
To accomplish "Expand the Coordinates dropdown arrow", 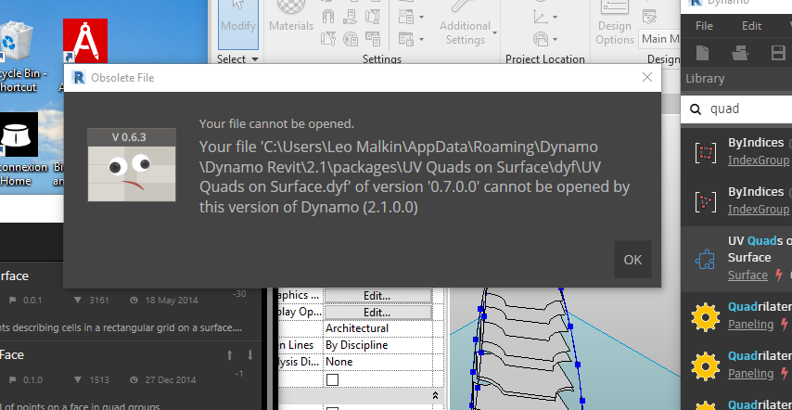I will pos(555,18).
